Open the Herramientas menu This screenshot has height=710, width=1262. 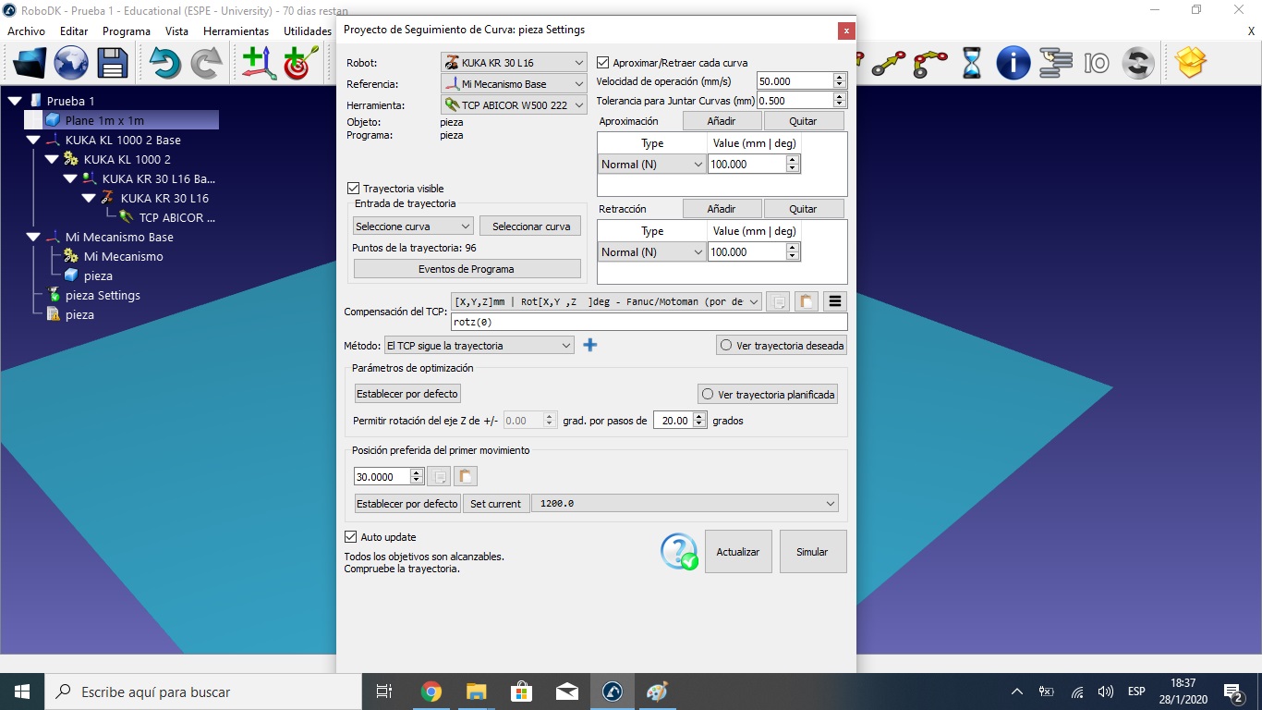(x=236, y=31)
